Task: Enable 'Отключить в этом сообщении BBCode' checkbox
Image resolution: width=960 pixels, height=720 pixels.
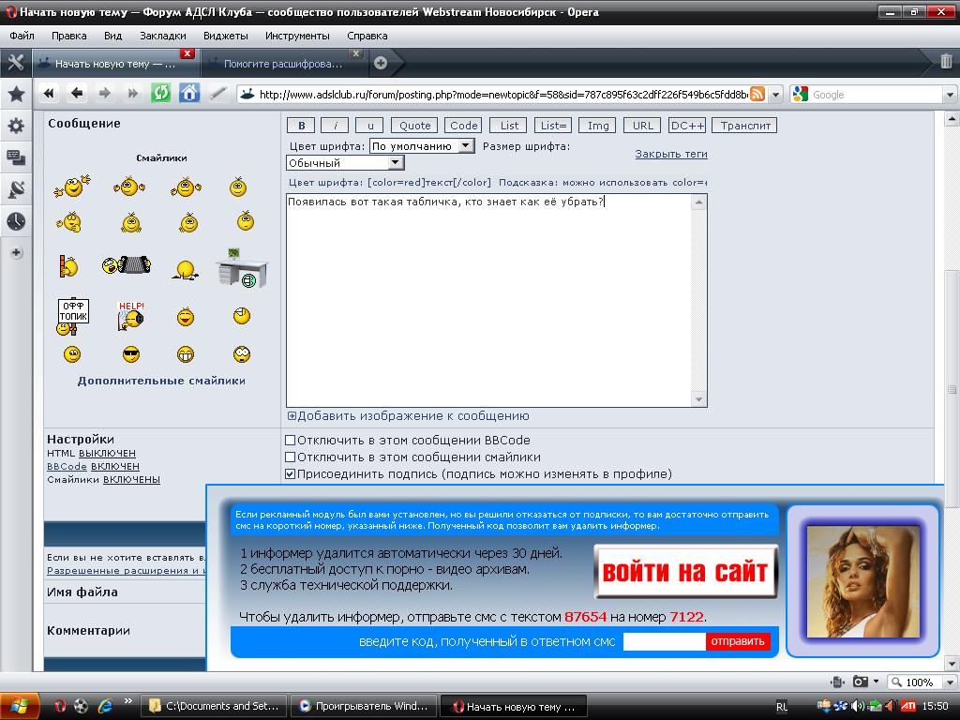Action: click(x=291, y=441)
